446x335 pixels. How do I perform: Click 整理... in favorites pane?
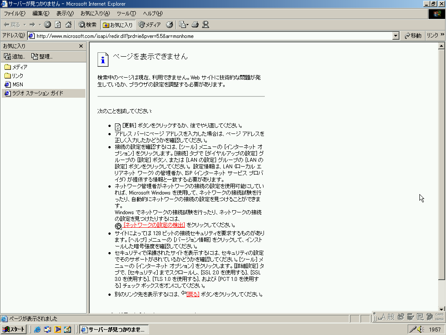point(42,56)
